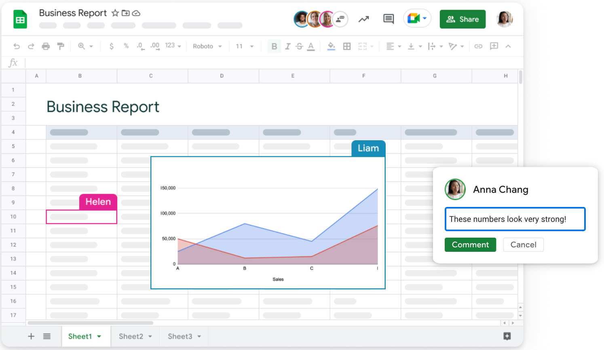The width and height of the screenshot is (604, 350).
Task: Open comment history icon
Action: [389, 19]
